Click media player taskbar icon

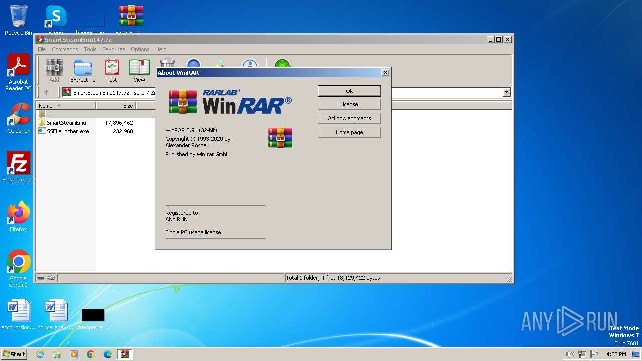(74, 354)
